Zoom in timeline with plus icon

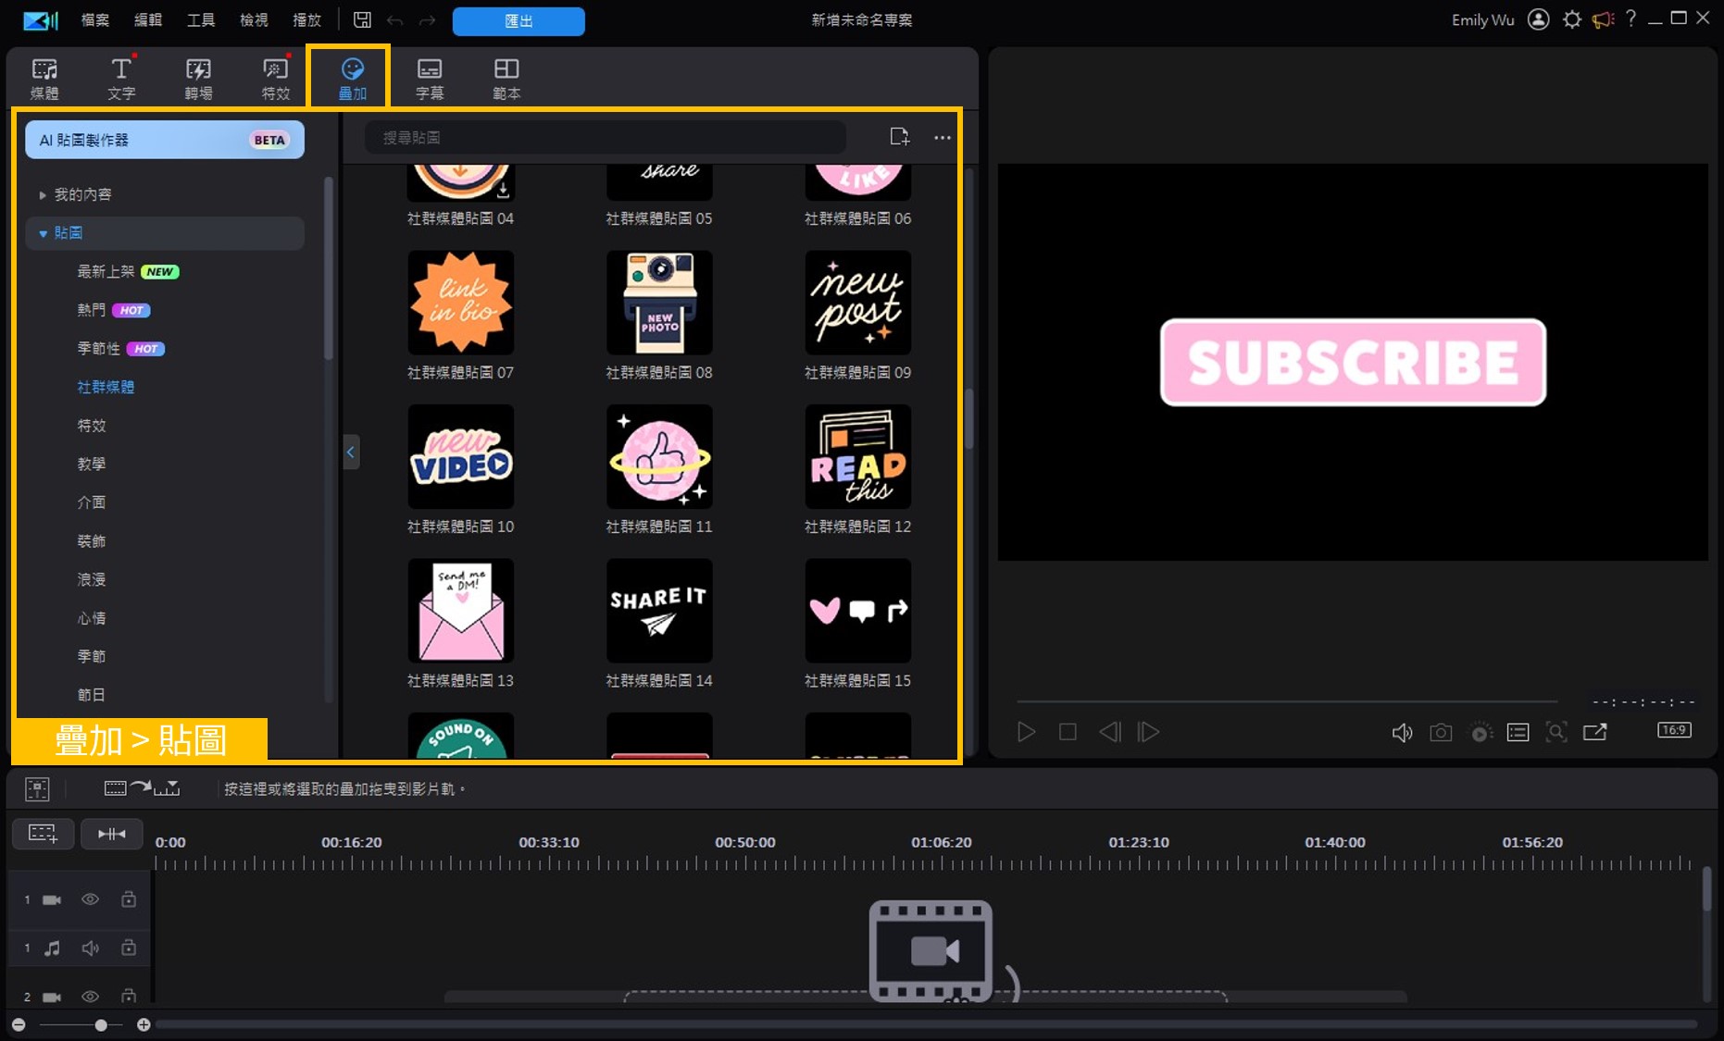(144, 1024)
